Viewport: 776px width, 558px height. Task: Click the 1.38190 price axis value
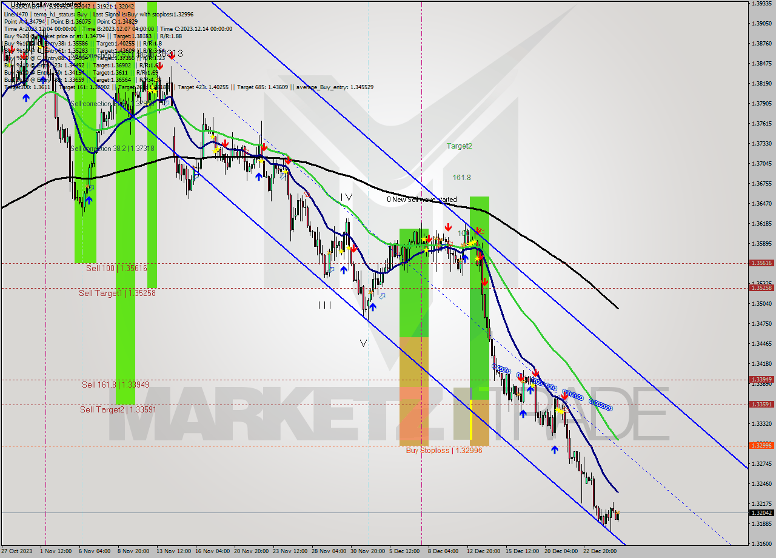pyautogui.click(x=762, y=84)
